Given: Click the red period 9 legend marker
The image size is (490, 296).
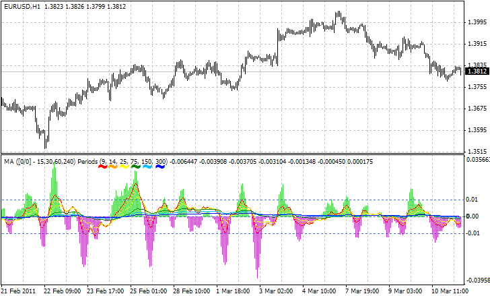Looking at the screenshot, I should coord(104,166).
